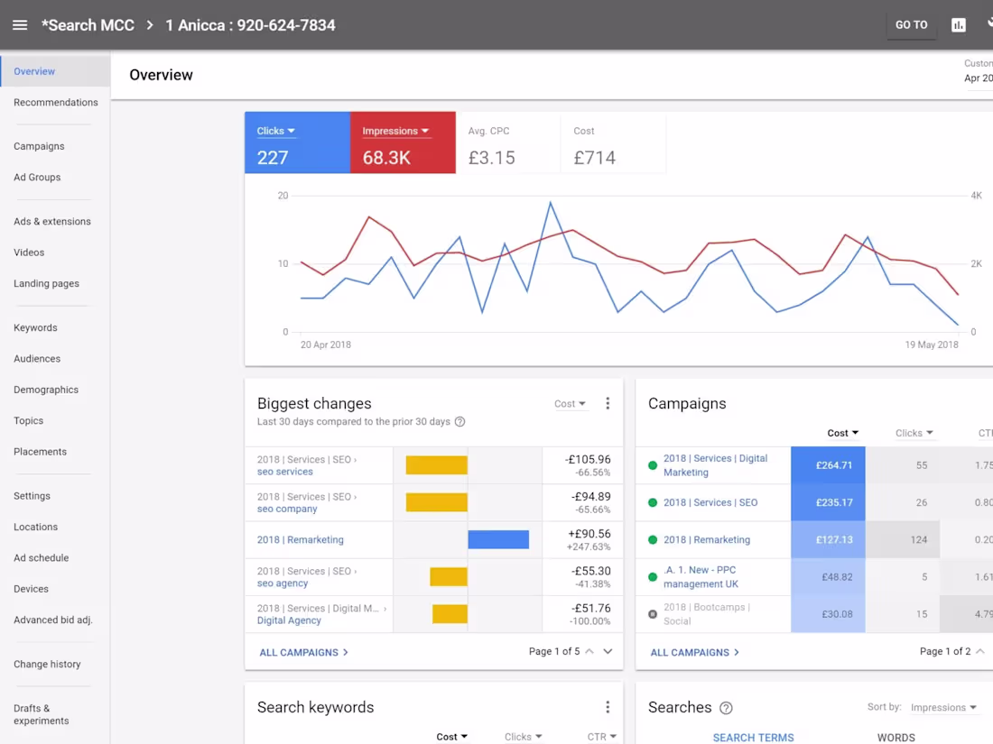Screen dimensions: 993x744
Task: Open the main navigation hamburger menu
Action: (x=20, y=24)
